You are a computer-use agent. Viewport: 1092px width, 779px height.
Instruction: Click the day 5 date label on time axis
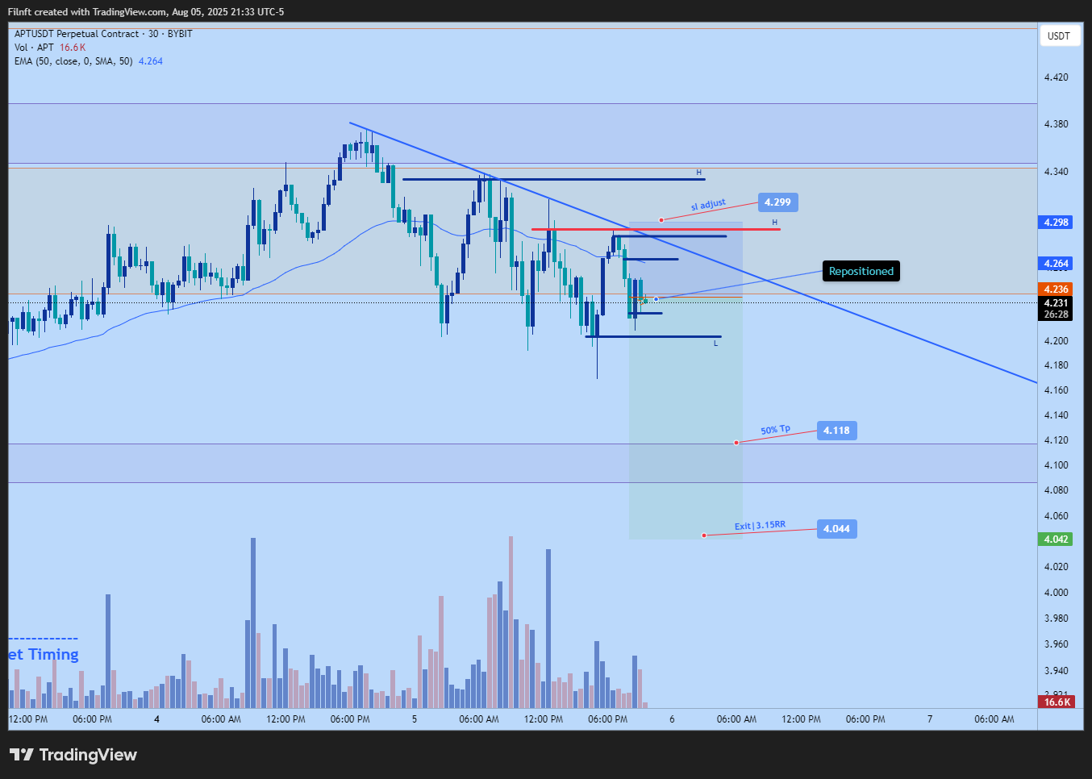[415, 719]
